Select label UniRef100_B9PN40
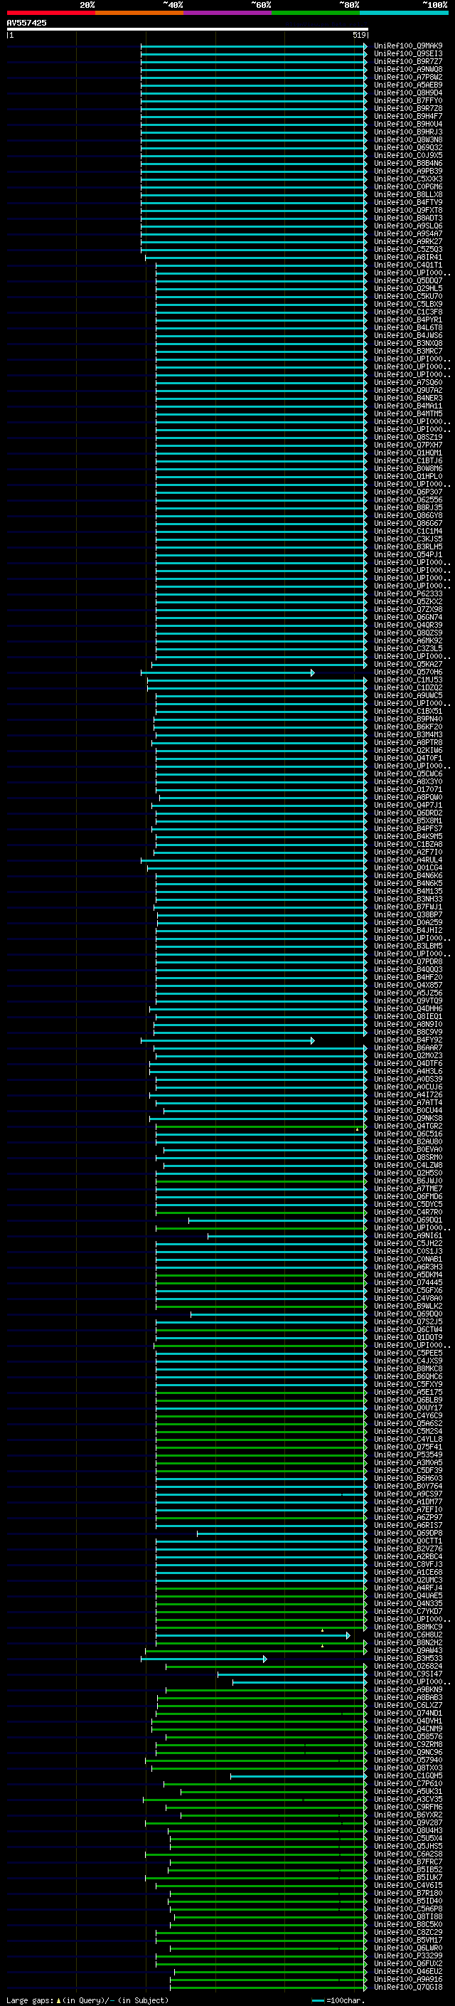The height and width of the screenshot is (2006, 455). pyautogui.click(x=407, y=719)
